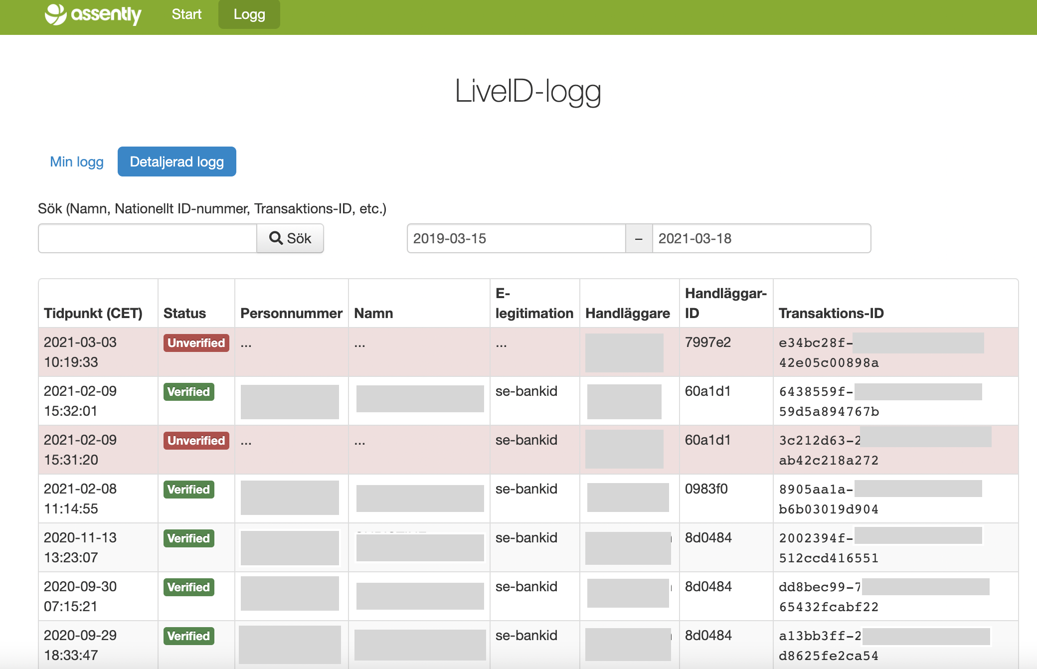Screen dimensions: 1037x669
Task: Click the Handläggare column header
Action: click(x=628, y=313)
